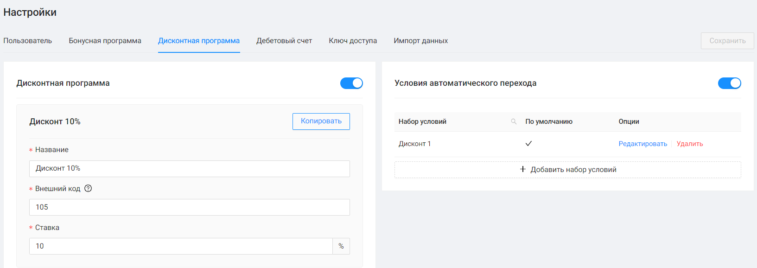
Task: Click Удалить link for Дисконт 1
Action: (689, 144)
